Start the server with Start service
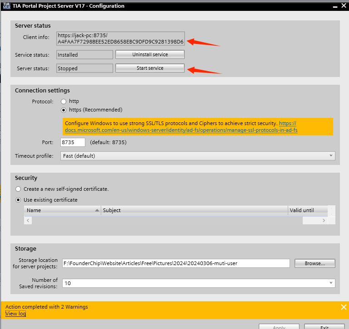 pyautogui.click(x=150, y=68)
